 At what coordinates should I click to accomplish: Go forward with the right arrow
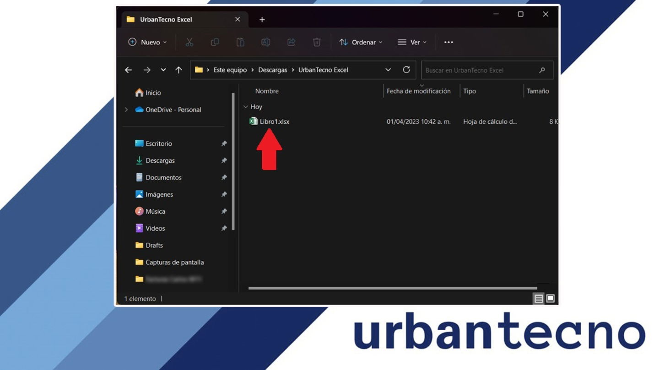[x=147, y=70]
